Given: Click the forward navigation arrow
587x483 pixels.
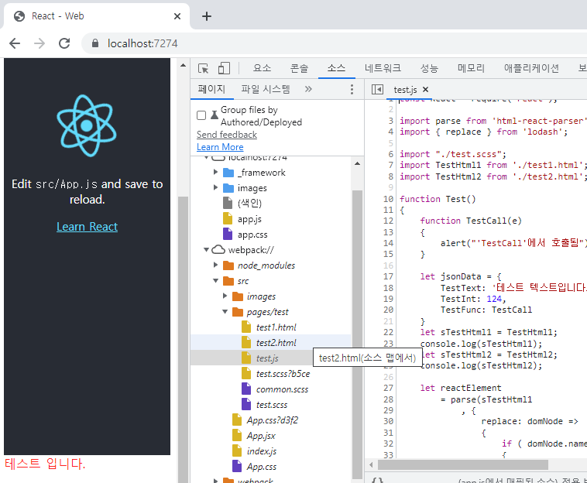Looking at the screenshot, I should (x=39, y=43).
